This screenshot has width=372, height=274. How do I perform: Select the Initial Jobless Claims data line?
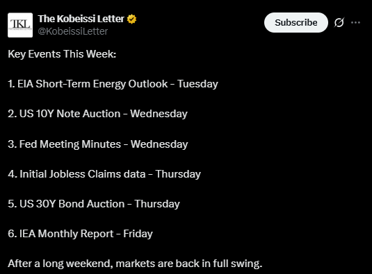(x=104, y=174)
